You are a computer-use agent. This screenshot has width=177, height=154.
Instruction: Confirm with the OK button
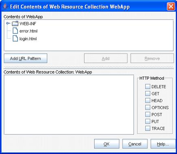[107, 144]
